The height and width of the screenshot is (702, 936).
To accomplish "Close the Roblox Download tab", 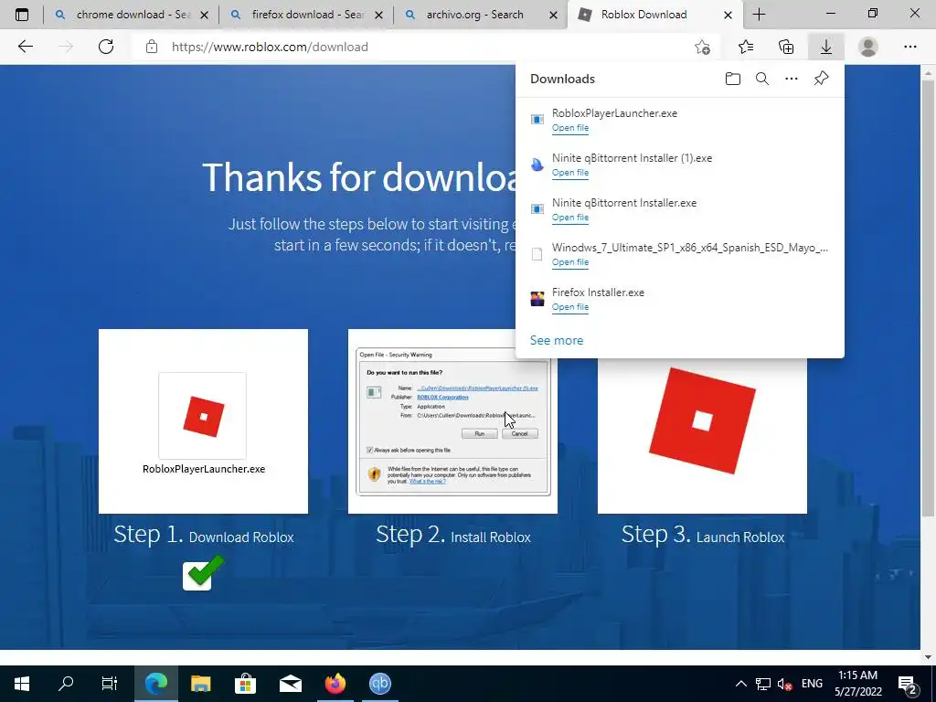I will [728, 15].
